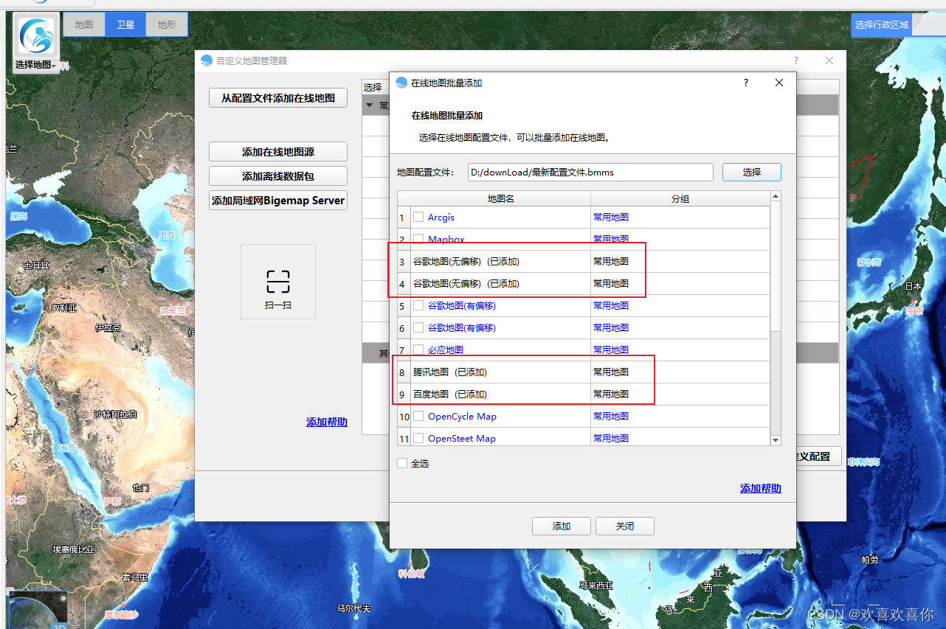
Task: Check row 6 谷歌地图(有偏移) checkbox
Action: [x=418, y=327]
